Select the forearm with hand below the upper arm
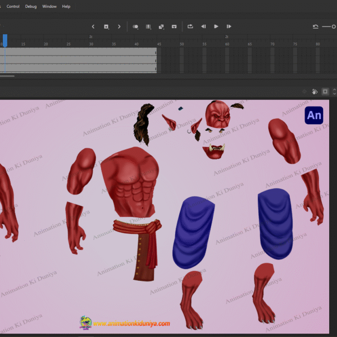 click(x=75, y=228)
